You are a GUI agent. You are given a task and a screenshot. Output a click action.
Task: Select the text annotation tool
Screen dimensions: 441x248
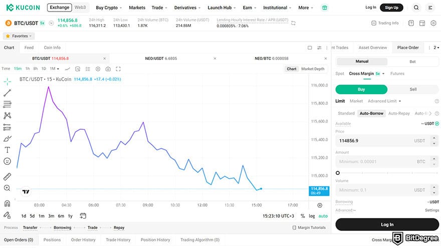click(8, 150)
